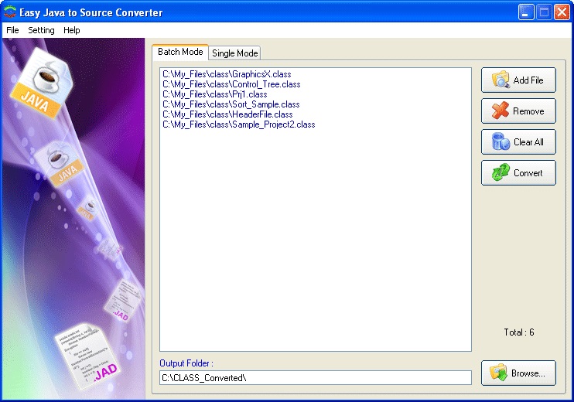Click the application icon in title bar

10,12
